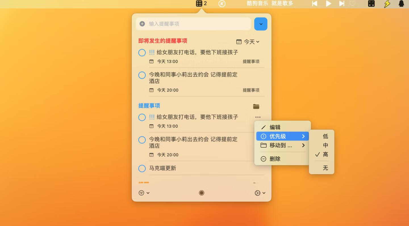Viewport: 409px width, 226px height.
Task: Click the plus icon in the reminder input field
Action: (142, 24)
